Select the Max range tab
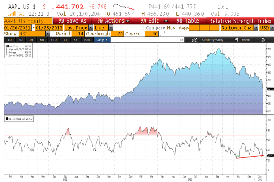Viewport: 274px width, 182px height. coord(87,40)
